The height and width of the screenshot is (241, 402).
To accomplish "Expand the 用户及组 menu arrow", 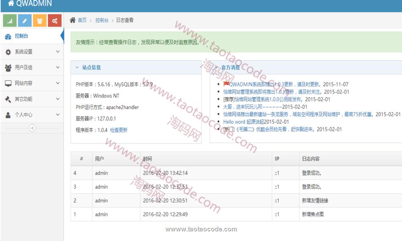I will (x=57, y=67).
